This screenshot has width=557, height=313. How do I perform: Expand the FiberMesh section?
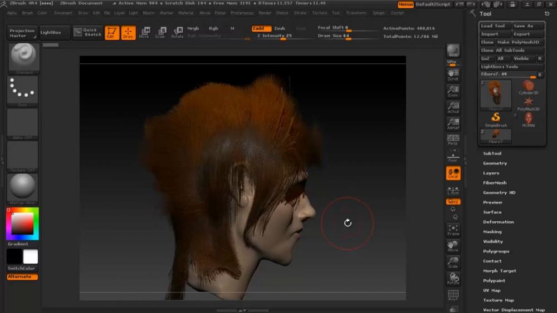point(495,183)
